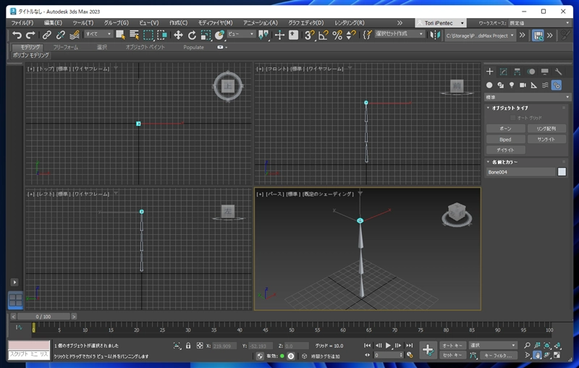This screenshot has width=579, height=368.
Task: Click Use Pivot Point Center icon
Action: (263, 35)
